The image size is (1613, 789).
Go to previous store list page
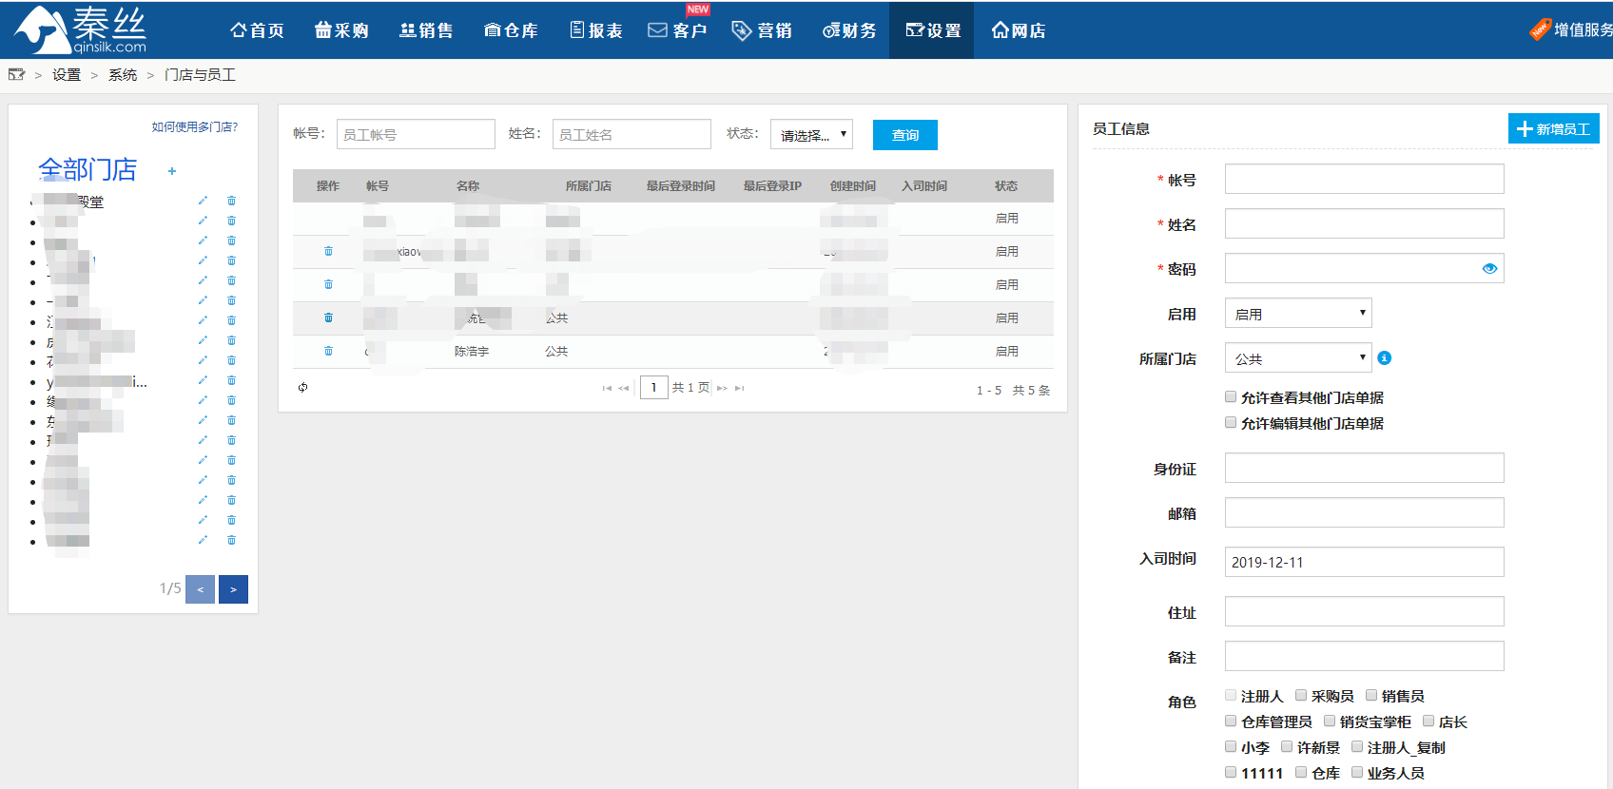coord(200,589)
